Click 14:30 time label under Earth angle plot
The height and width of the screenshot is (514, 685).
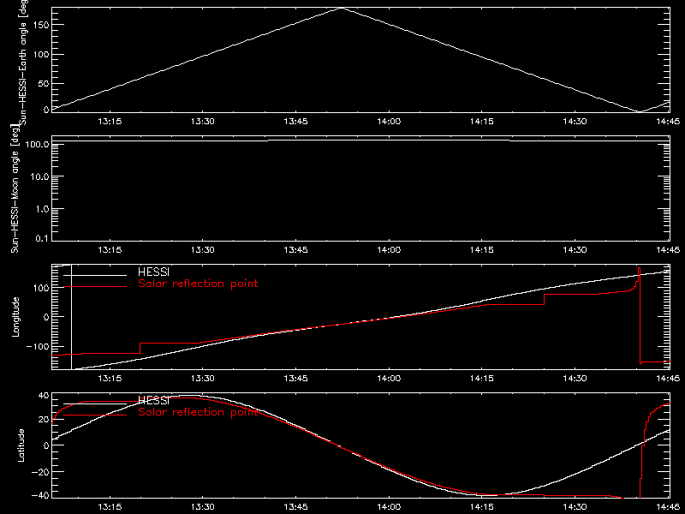coord(575,122)
